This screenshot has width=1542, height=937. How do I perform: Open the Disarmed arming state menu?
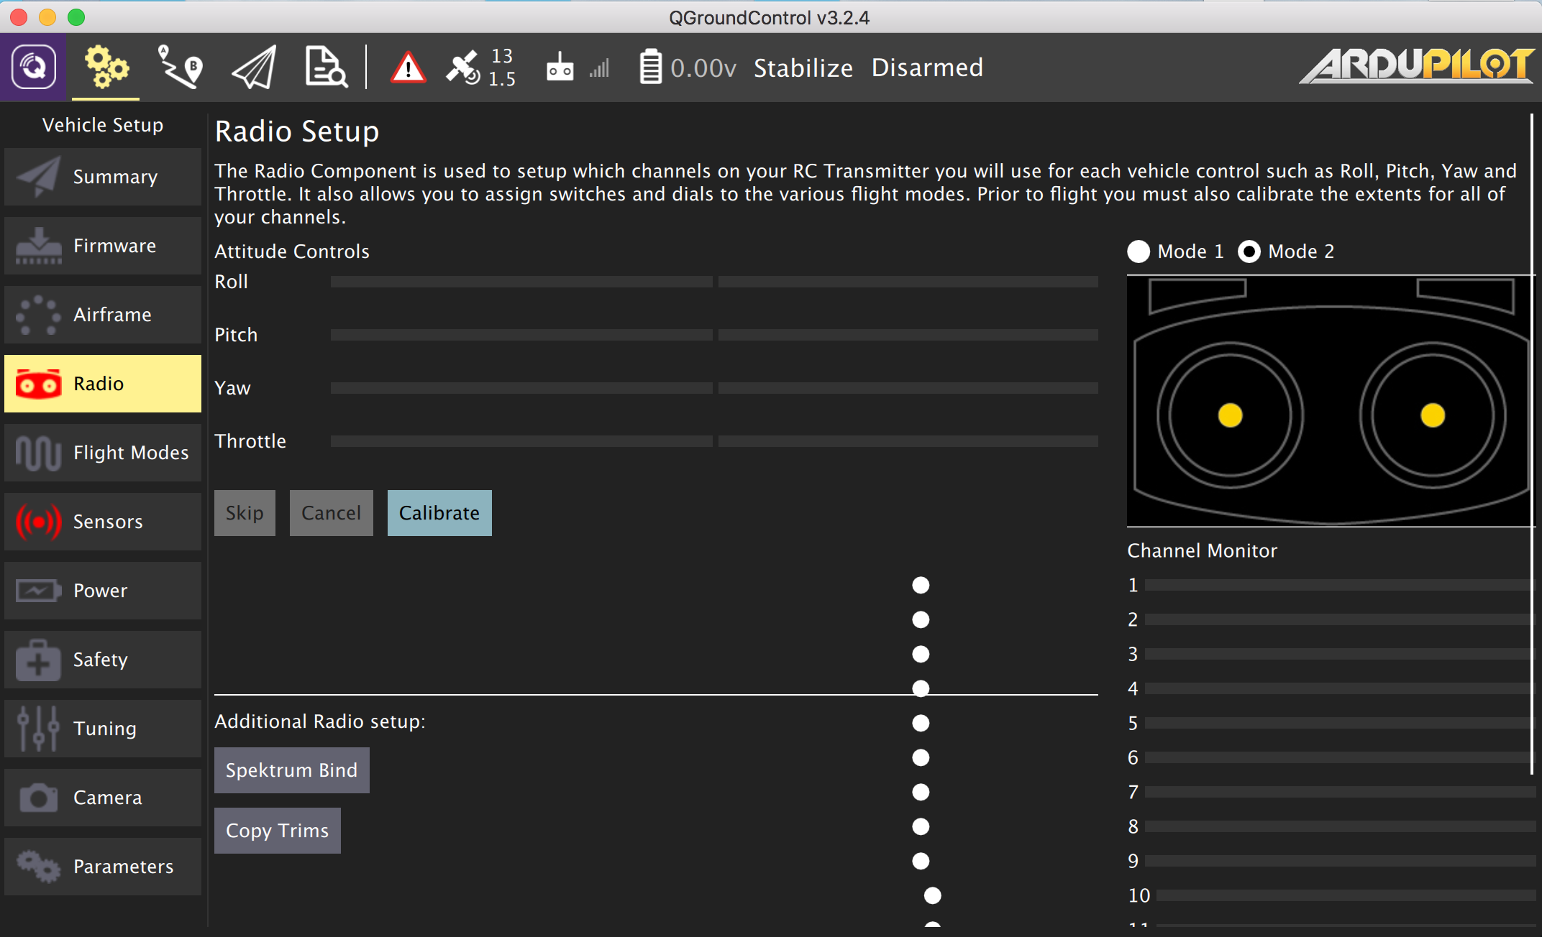pos(926,68)
